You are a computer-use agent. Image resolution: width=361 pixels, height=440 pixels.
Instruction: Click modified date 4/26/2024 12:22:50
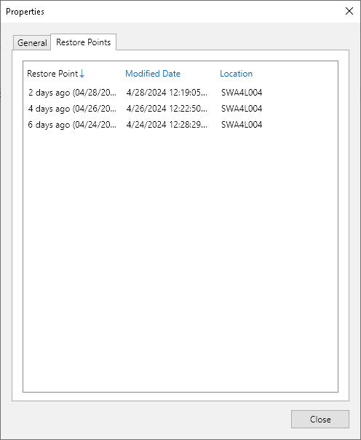click(x=167, y=109)
